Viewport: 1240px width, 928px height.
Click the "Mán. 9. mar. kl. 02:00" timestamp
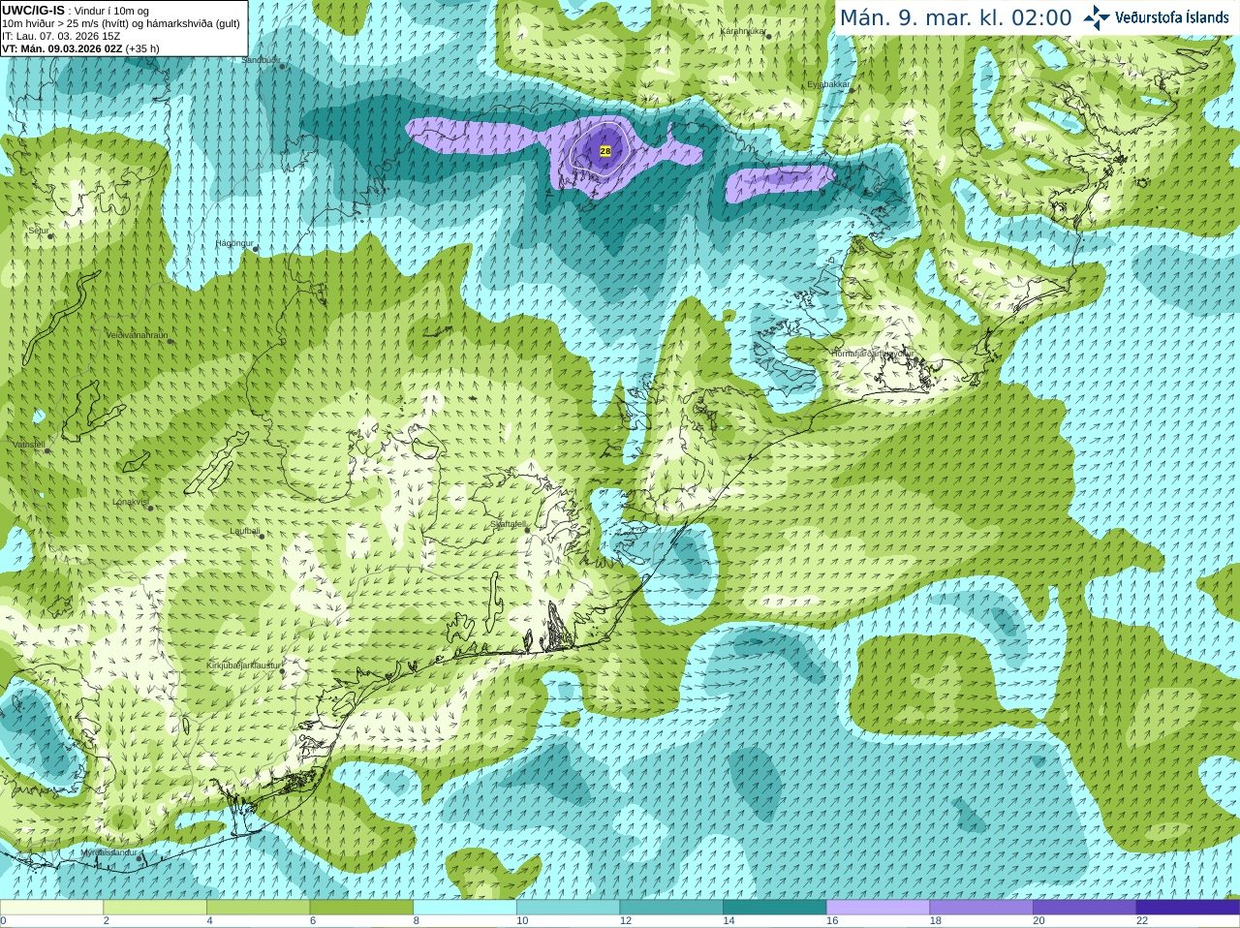pyautogui.click(x=955, y=17)
